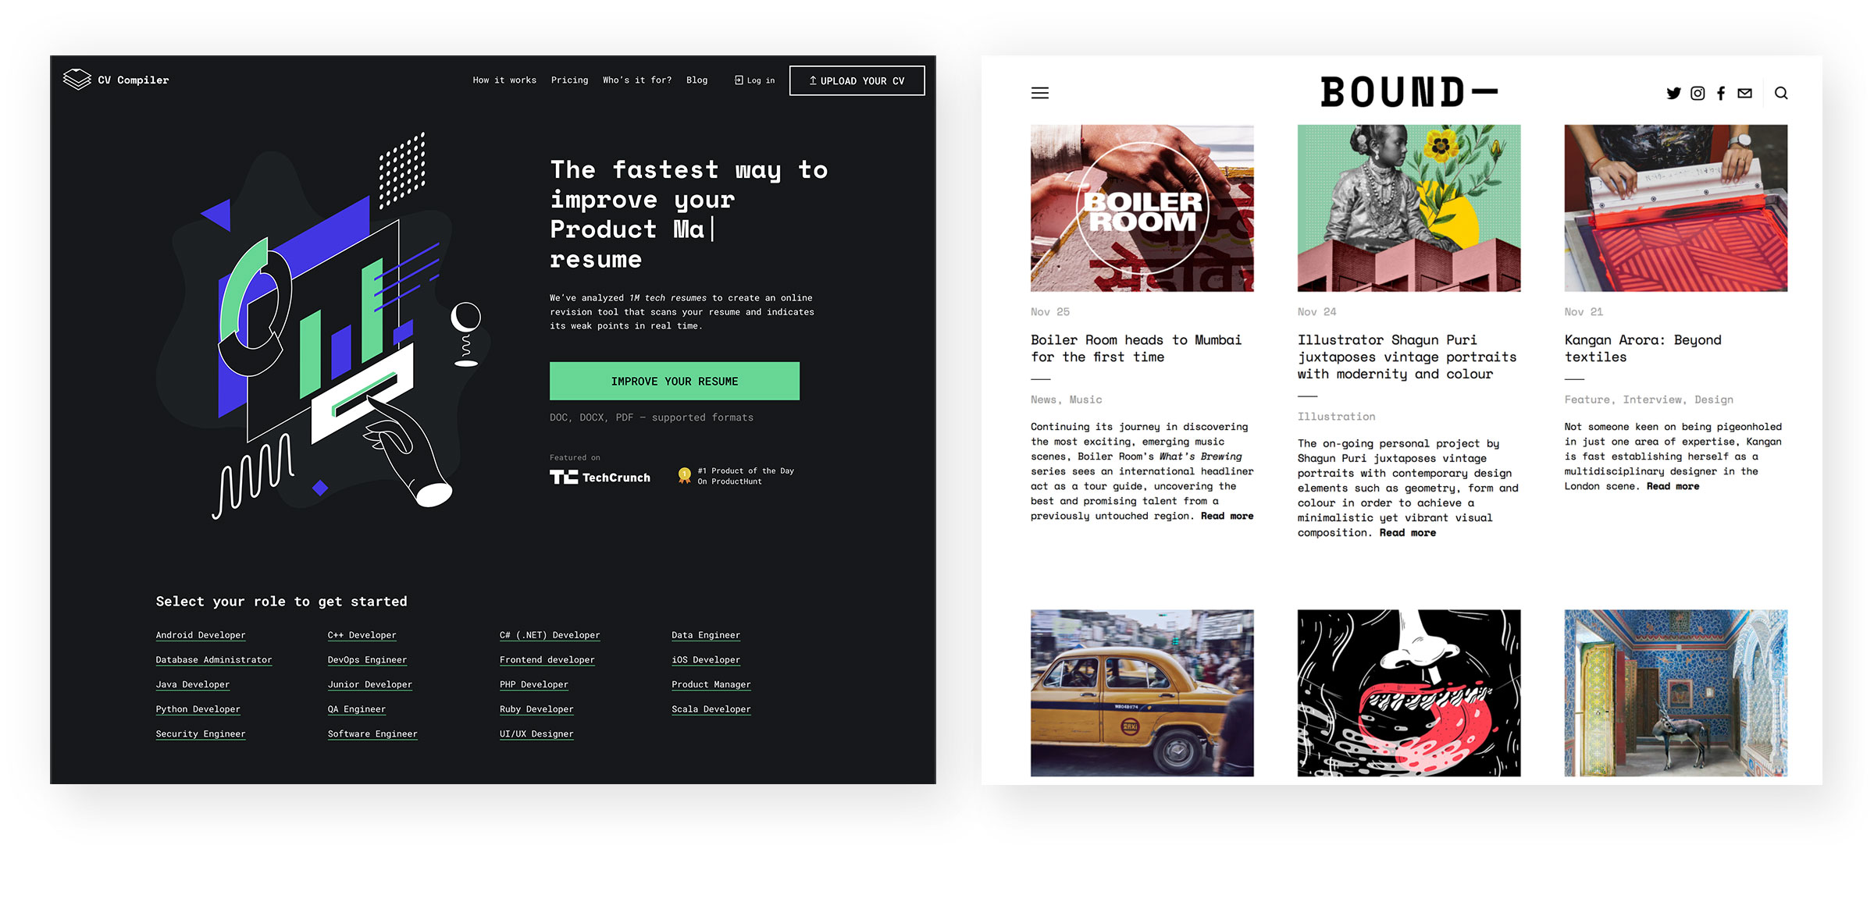The width and height of the screenshot is (1874, 902).
Task: Open the Kangan Arora screen-print thumbnail
Action: pyautogui.click(x=1676, y=208)
